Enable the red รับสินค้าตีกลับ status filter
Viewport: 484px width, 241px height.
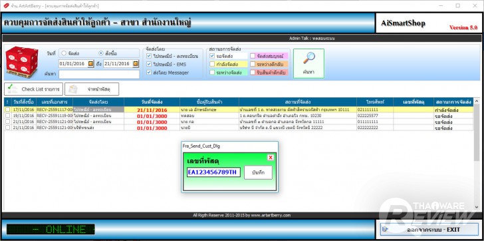253,73
